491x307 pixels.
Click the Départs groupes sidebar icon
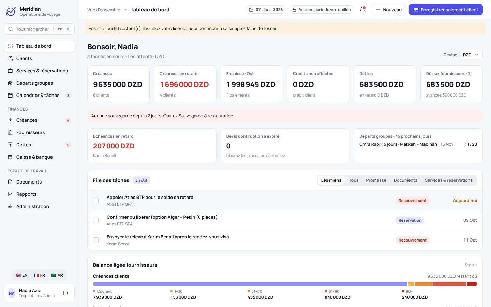(10, 83)
